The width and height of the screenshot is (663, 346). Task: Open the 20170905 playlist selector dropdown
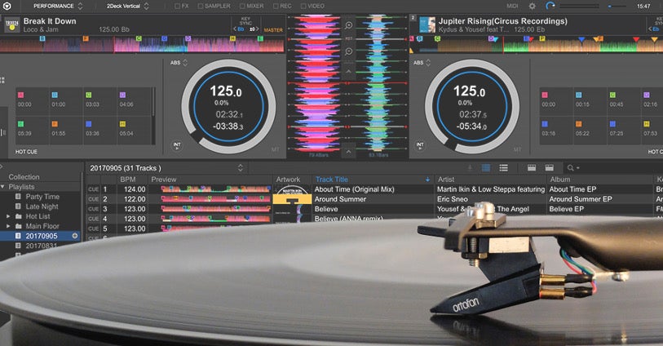pos(241,168)
